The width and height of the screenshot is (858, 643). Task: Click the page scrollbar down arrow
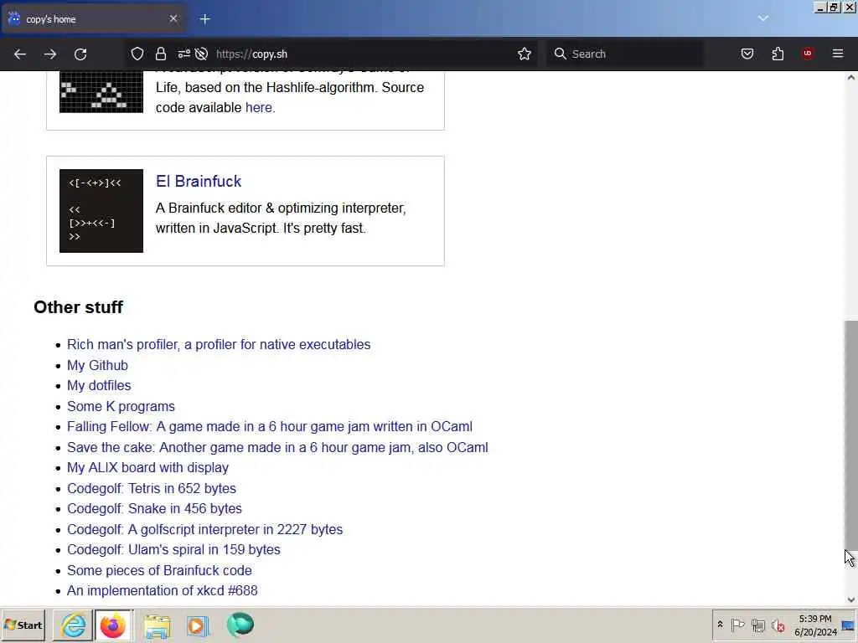(x=851, y=599)
